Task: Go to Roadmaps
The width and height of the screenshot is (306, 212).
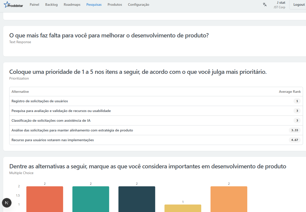Action: [72, 4]
